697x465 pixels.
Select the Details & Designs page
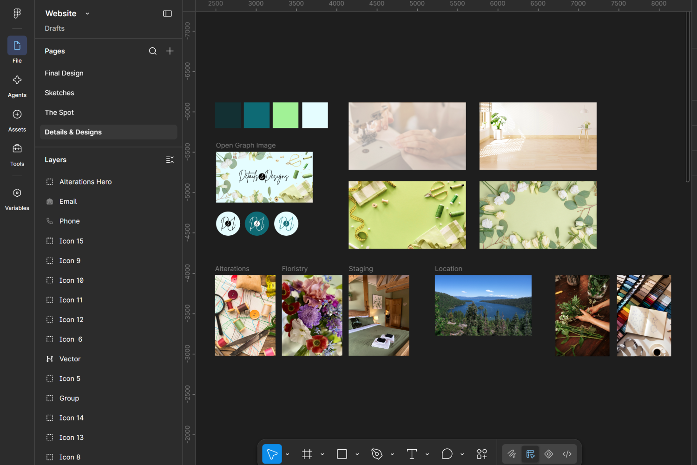click(108, 132)
